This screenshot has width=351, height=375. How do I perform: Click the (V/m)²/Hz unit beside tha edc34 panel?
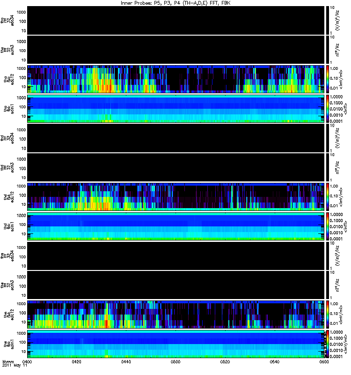tap(338, 20)
